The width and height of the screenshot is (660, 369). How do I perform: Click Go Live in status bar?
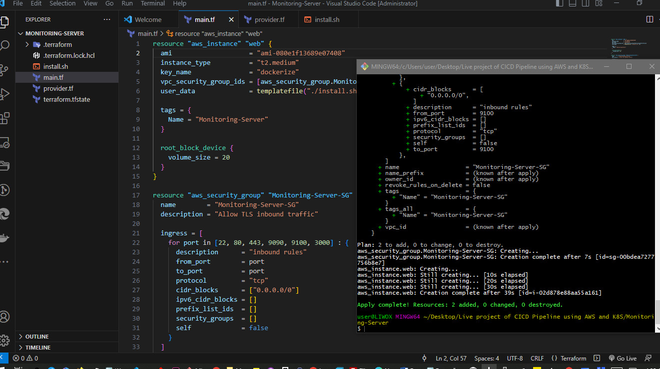[623, 358]
